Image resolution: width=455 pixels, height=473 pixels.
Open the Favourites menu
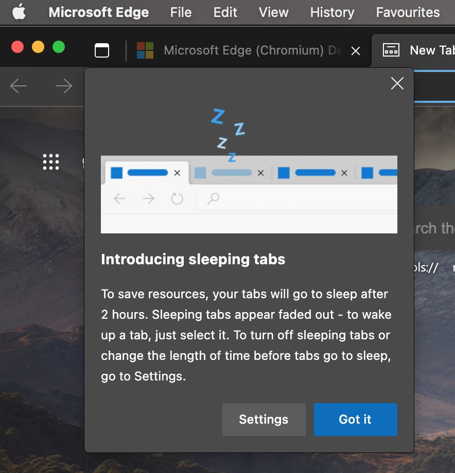point(408,12)
